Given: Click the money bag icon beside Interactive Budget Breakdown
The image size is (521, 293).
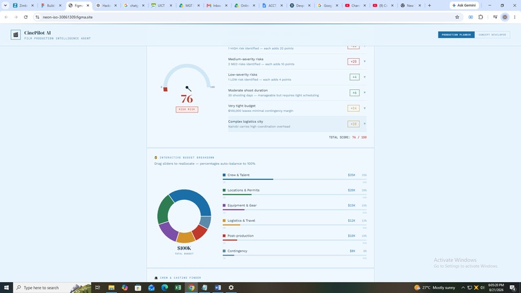Looking at the screenshot, I should pyautogui.click(x=156, y=157).
